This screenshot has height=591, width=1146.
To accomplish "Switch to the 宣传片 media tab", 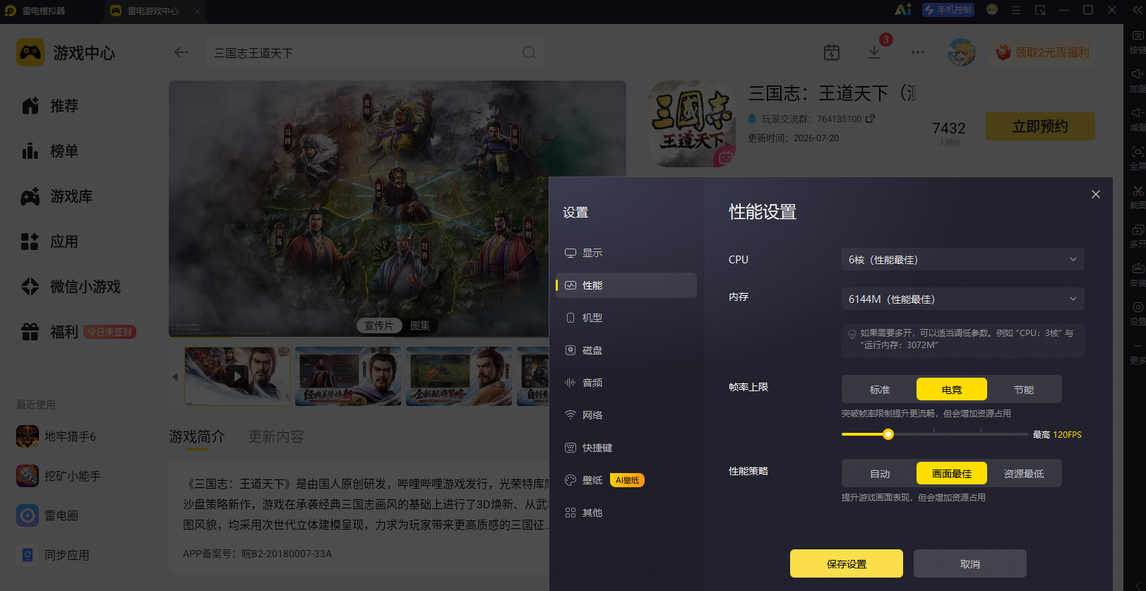I will coord(379,326).
